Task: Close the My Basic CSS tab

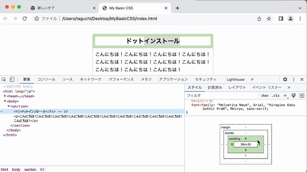Action: [166, 8]
